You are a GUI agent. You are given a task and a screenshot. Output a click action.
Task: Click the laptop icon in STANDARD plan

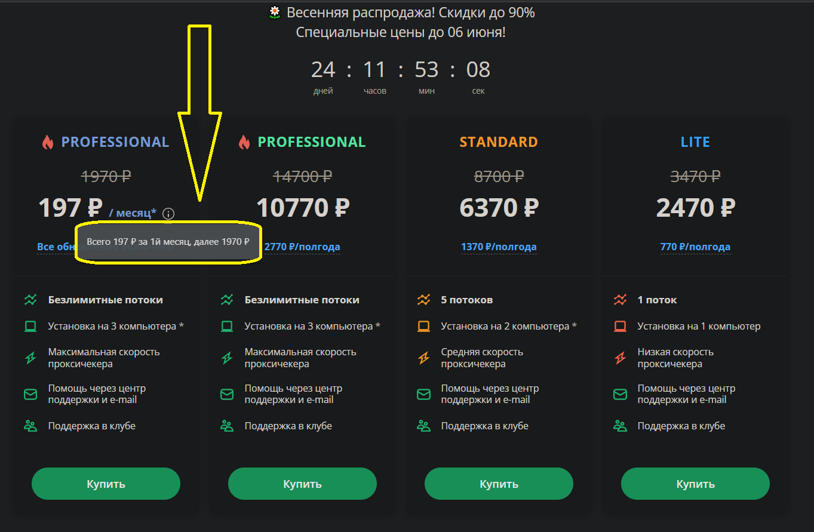(x=423, y=326)
